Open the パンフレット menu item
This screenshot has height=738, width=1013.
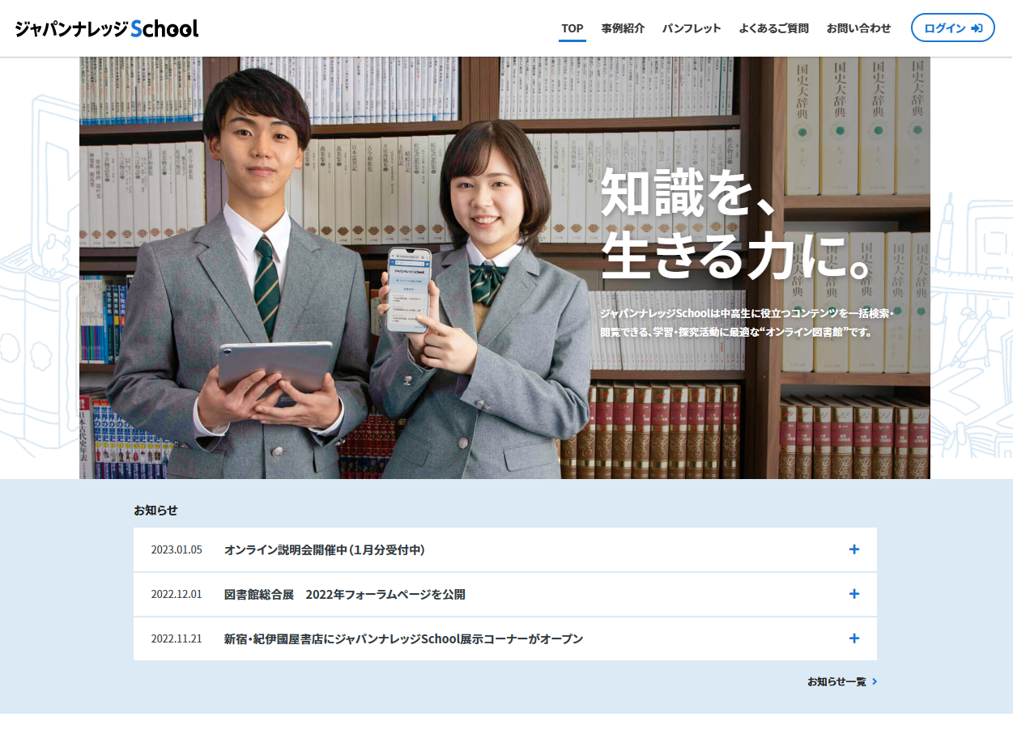[x=692, y=28]
